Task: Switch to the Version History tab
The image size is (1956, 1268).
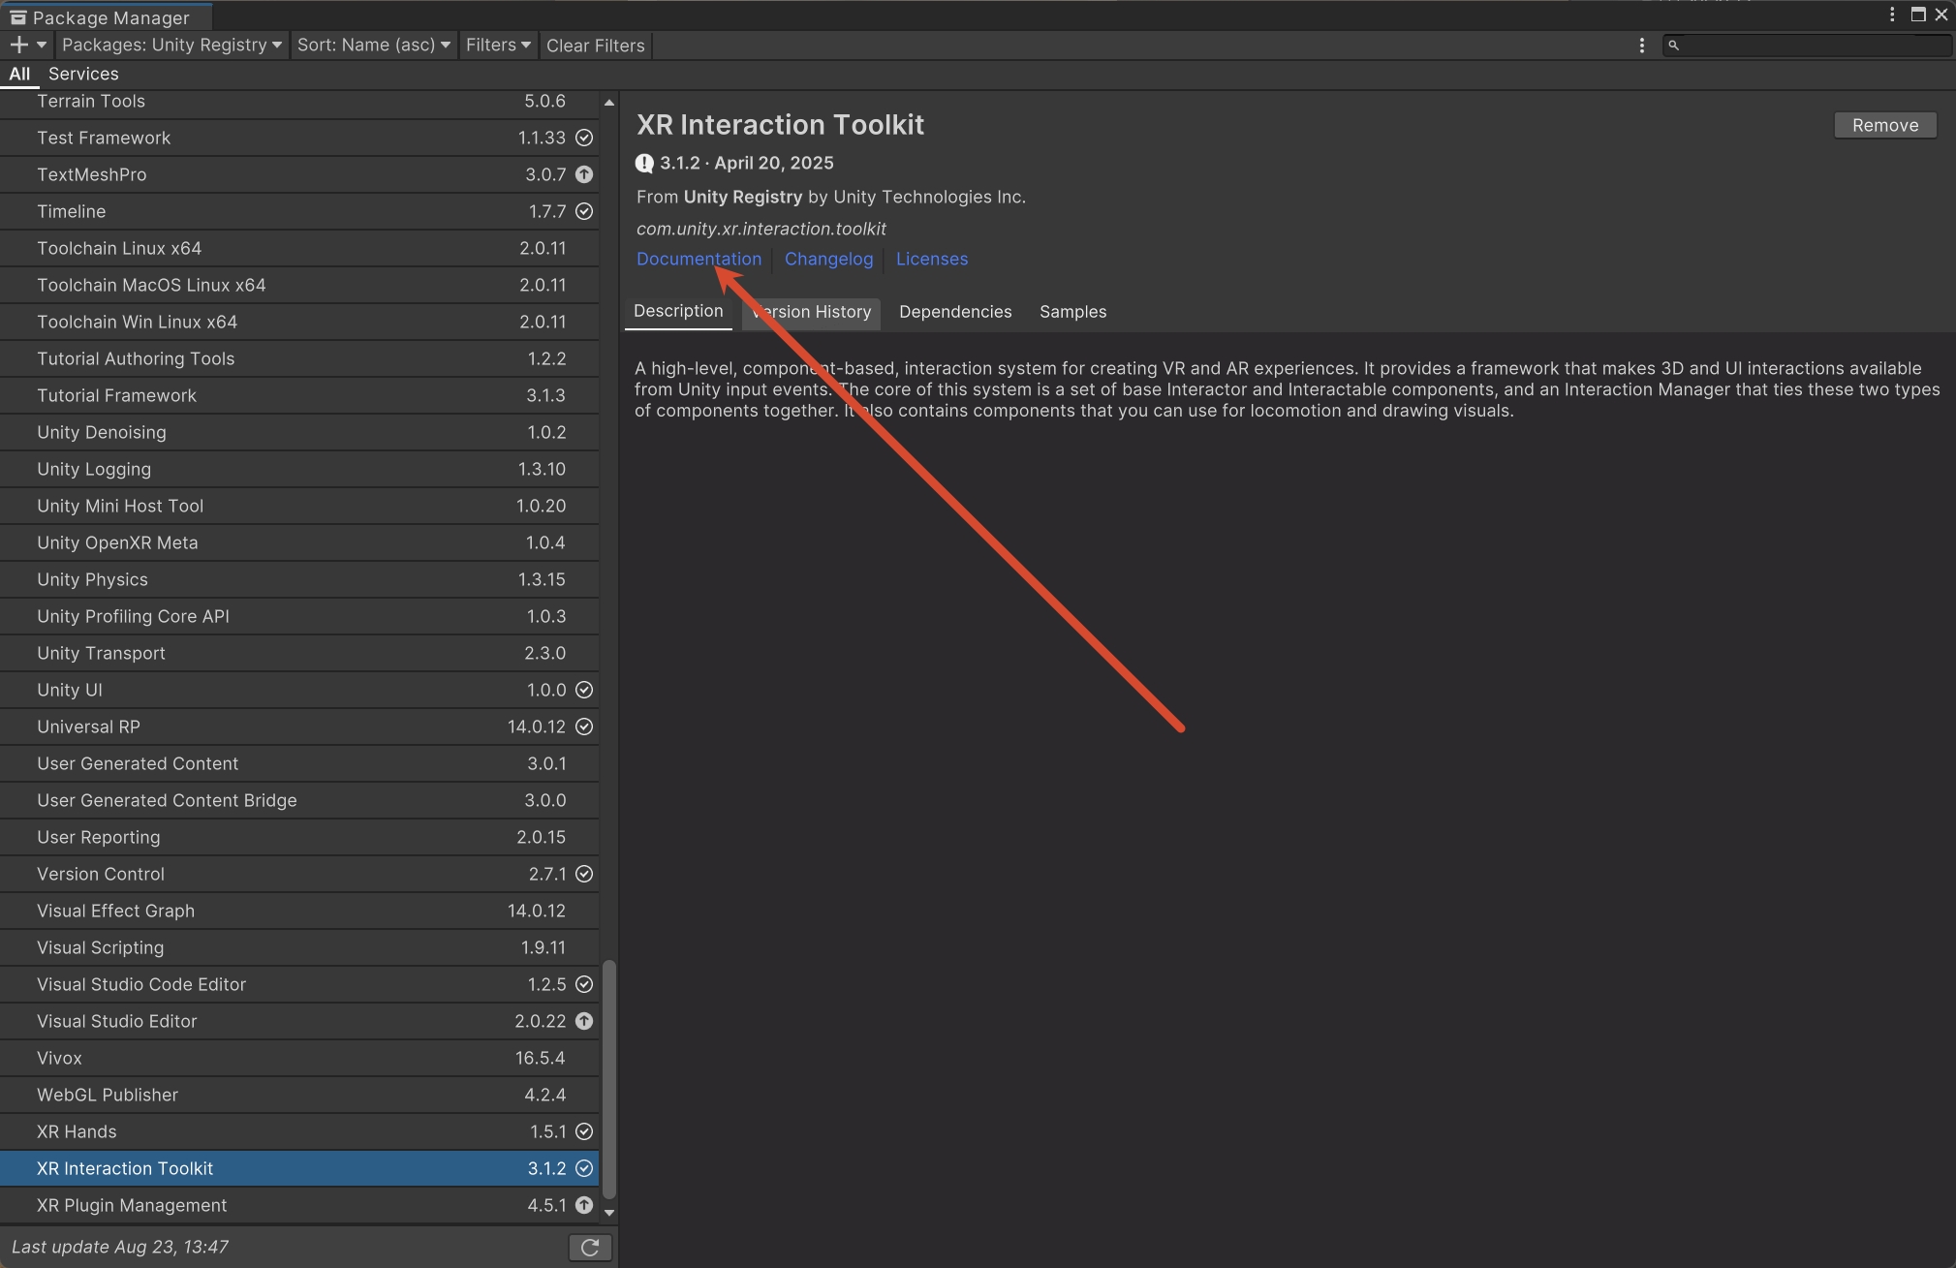Action: [x=811, y=312]
